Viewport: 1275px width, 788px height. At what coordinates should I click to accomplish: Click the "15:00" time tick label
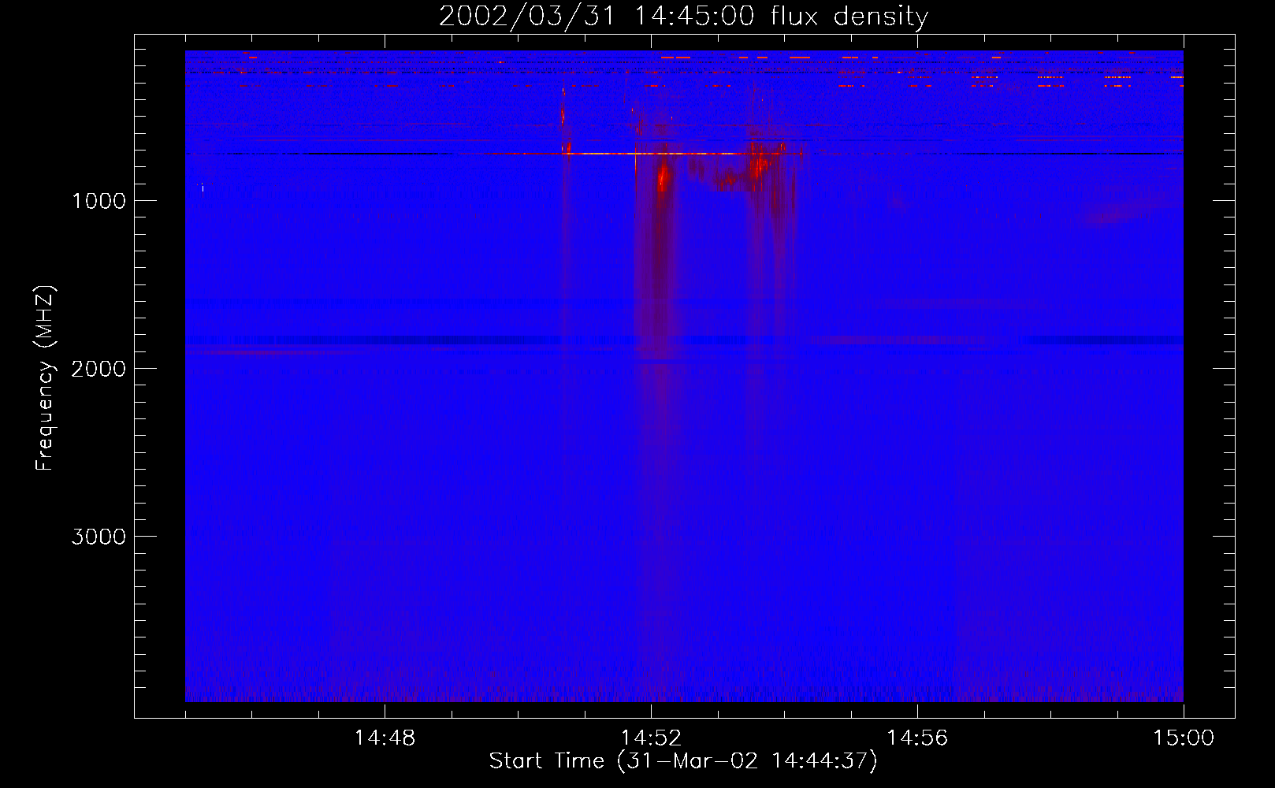(1184, 738)
